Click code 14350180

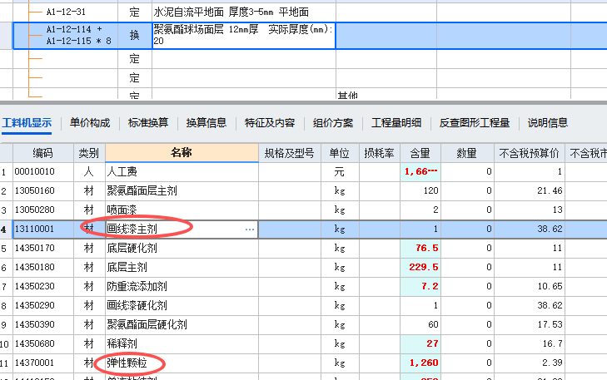tap(34, 267)
